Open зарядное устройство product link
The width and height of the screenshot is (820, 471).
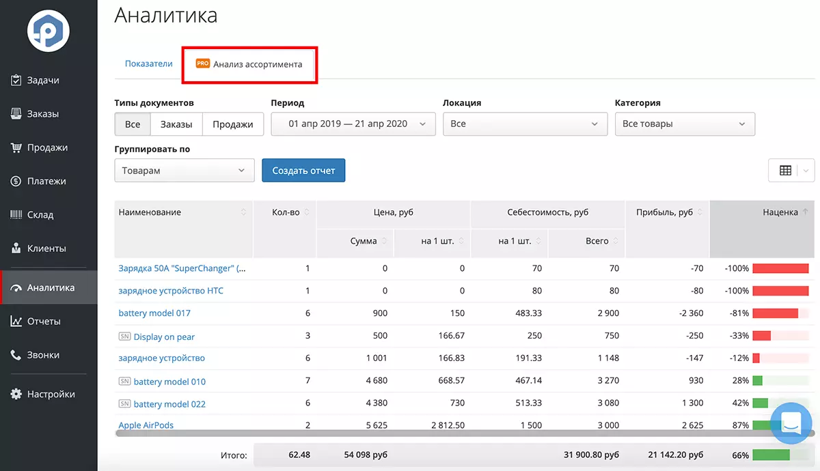point(162,358)
